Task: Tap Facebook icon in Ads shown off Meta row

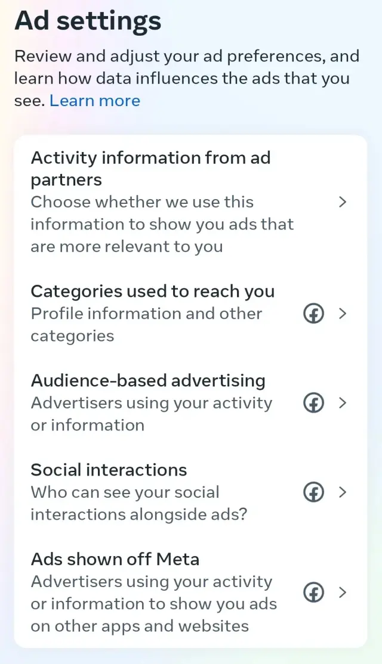Action: click(x=314, y=592)
